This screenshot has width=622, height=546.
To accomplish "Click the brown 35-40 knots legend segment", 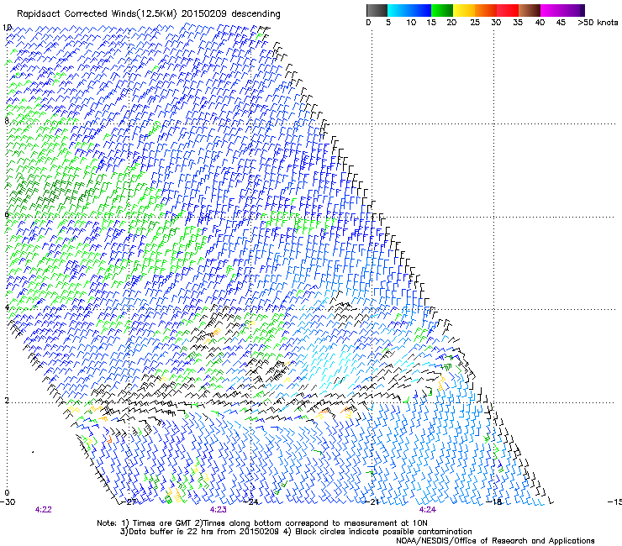I will click(530, 10).
